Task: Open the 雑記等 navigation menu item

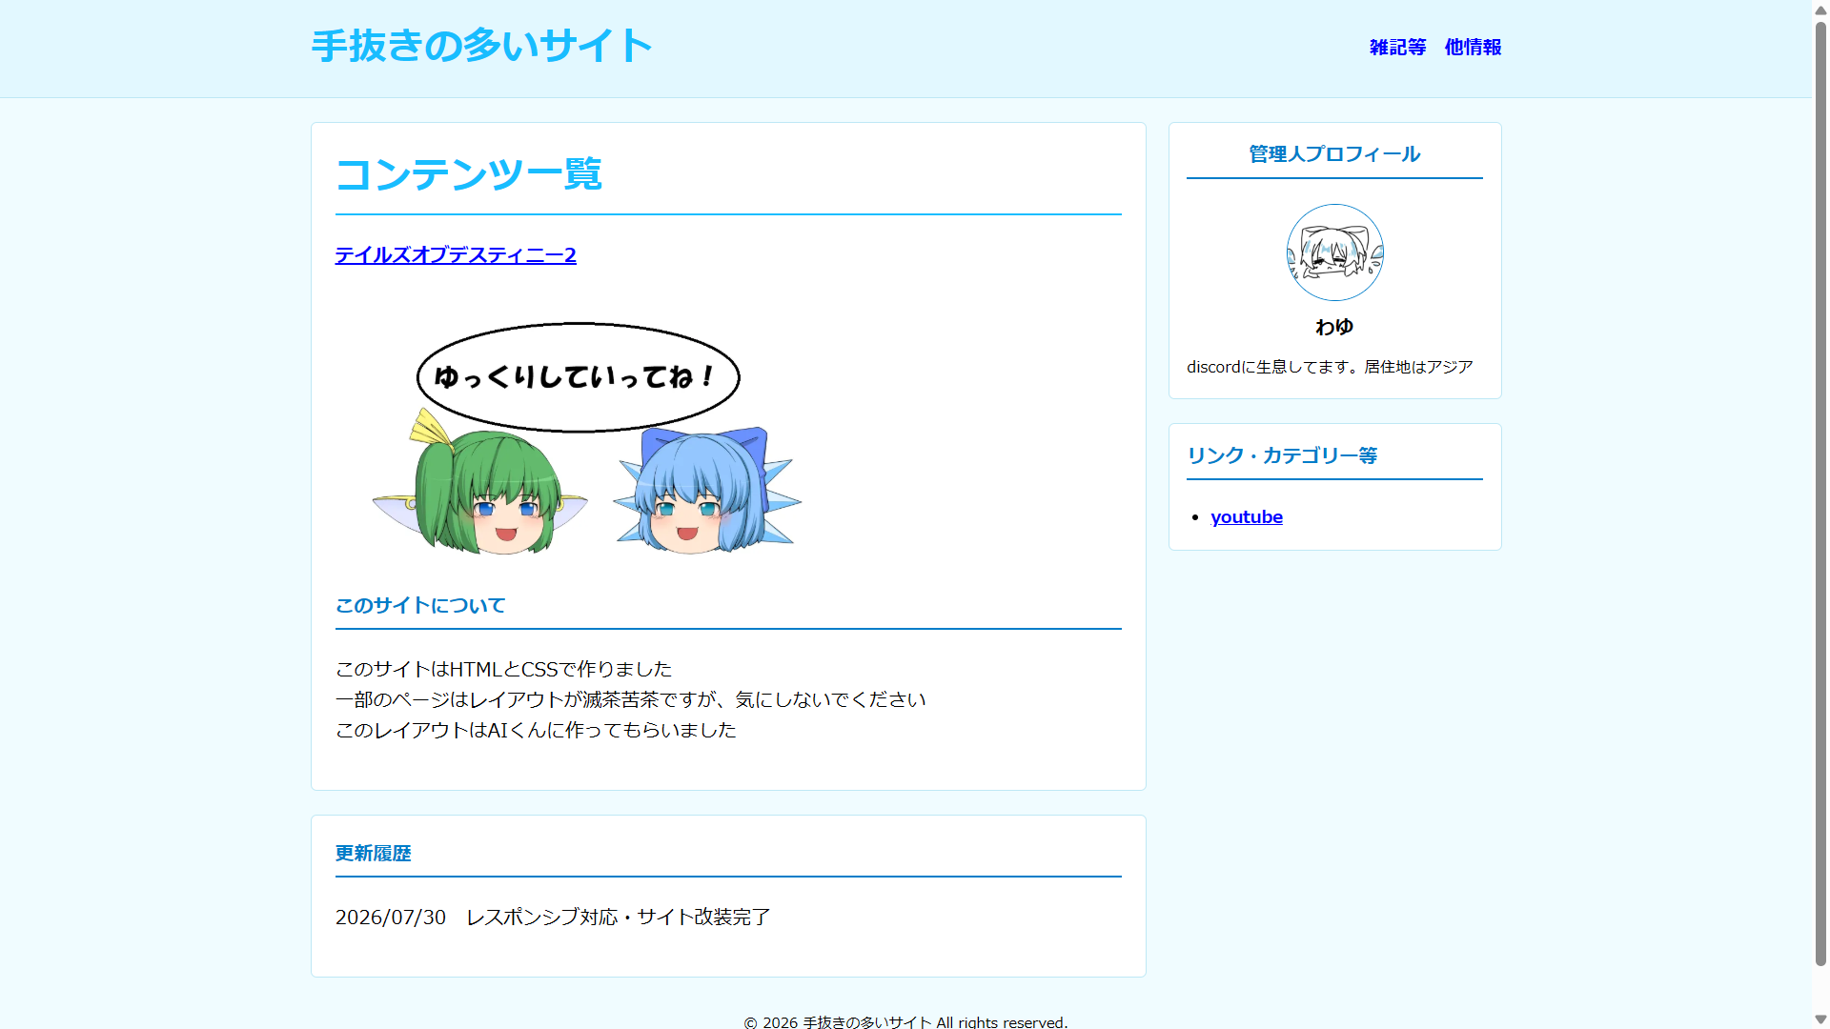Action: point(1397,48)
